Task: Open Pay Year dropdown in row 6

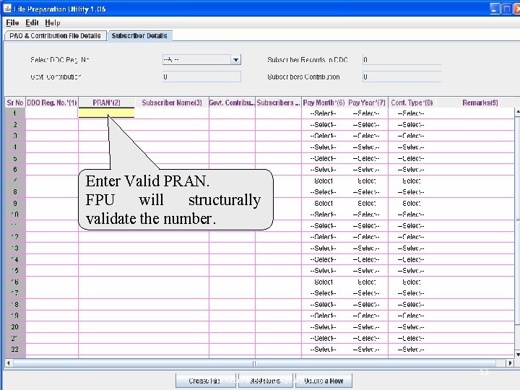Action: [366, 170]
